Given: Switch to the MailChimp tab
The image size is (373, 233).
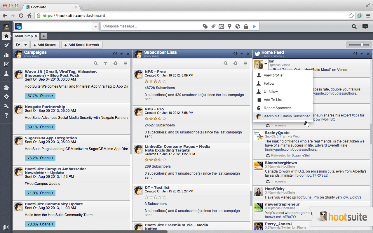Looking at the screenshot, I should click(24, 36).
